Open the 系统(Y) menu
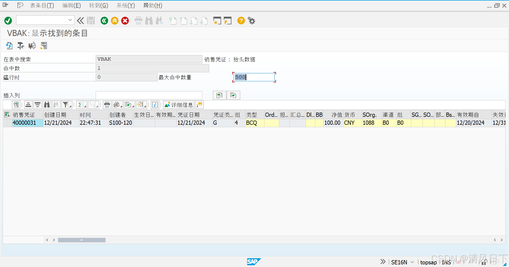 tap(125, 5)
